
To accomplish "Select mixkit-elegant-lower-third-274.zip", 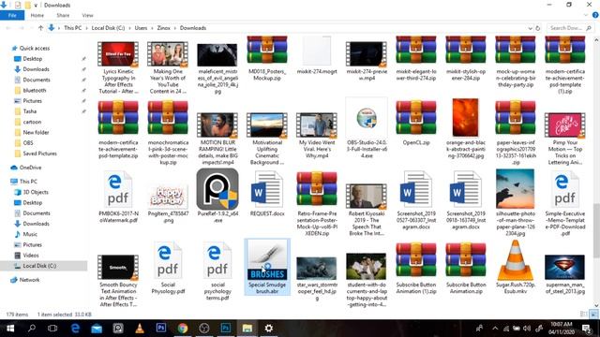I will tap(416, 58).
